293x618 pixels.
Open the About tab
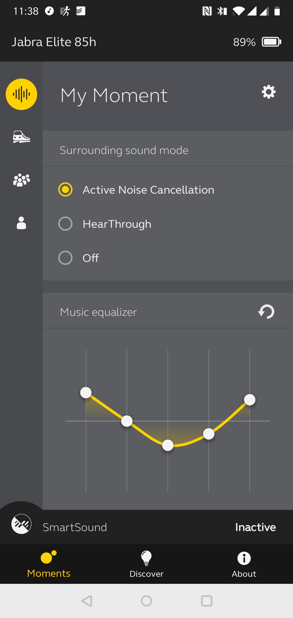[x=244, y=564]
